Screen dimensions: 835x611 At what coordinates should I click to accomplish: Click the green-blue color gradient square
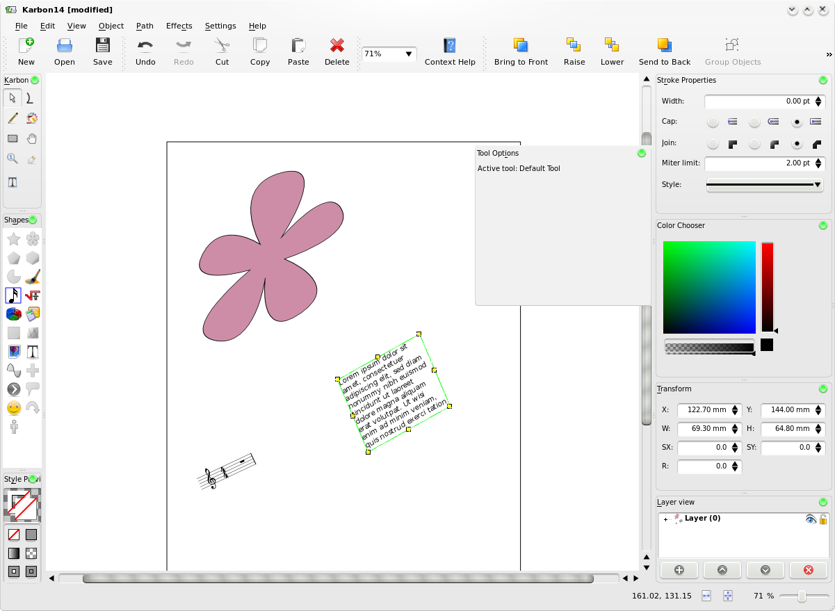pos(709,287)
